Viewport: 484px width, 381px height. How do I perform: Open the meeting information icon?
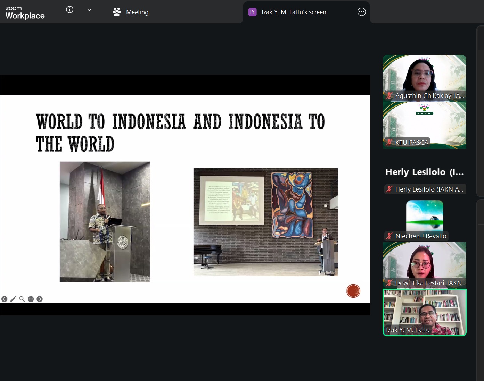(69, 10)
